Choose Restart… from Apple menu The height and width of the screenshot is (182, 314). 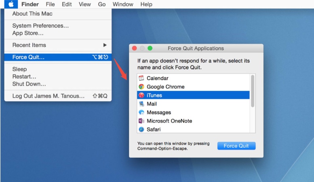tap(58, 76)
